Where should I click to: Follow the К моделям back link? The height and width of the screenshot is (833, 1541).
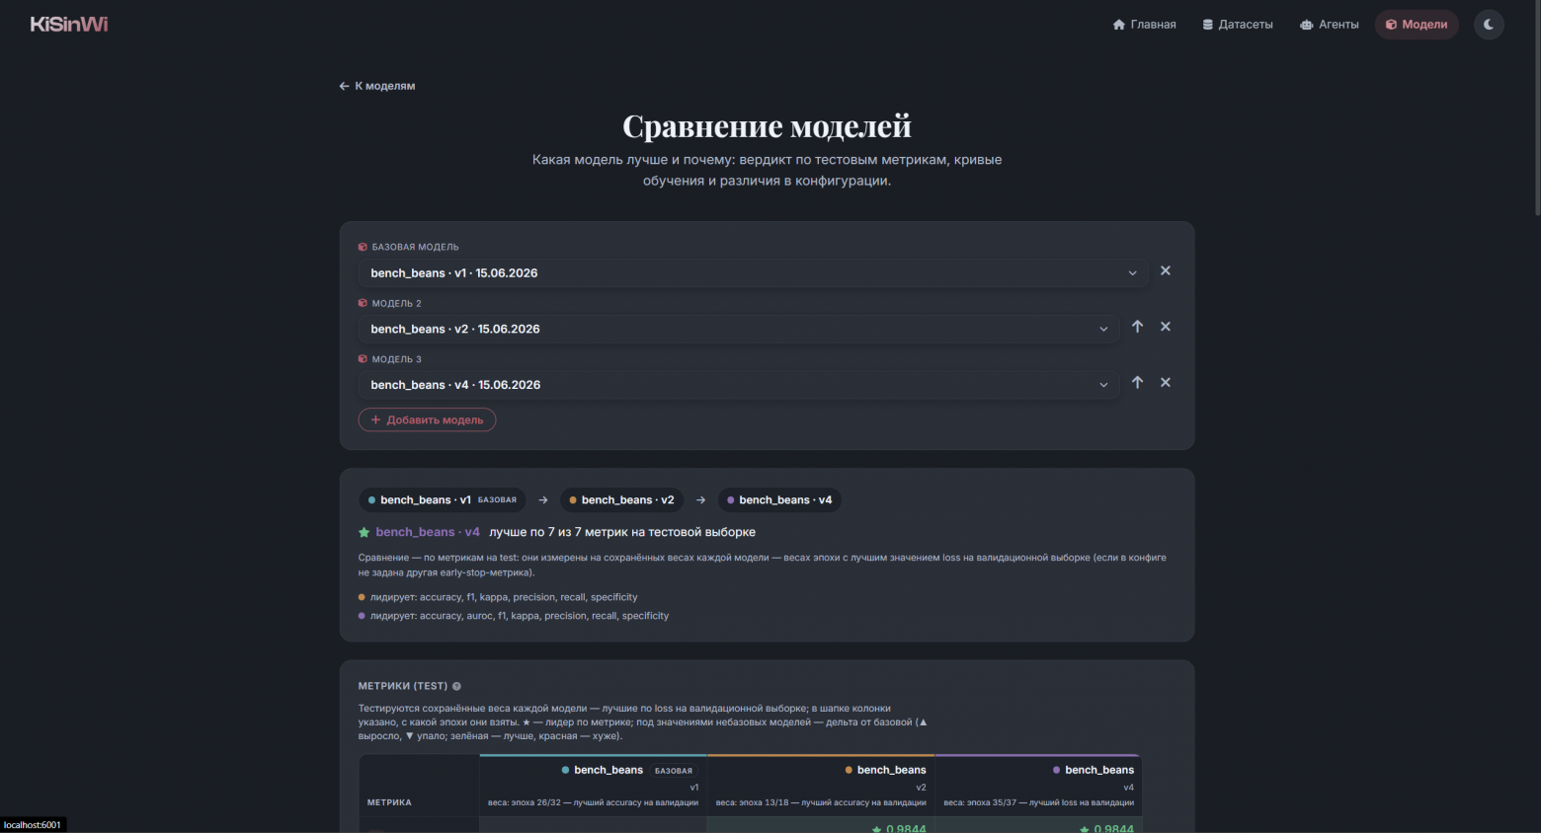coord(377,86)
